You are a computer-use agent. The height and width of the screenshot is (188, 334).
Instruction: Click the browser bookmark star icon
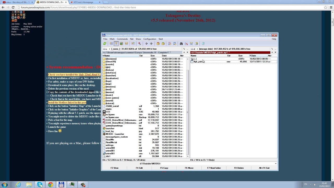click(325, 7)
